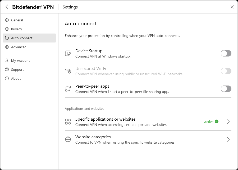Click the About info icon
Viewport: 238px width, 170px height.
7,79
